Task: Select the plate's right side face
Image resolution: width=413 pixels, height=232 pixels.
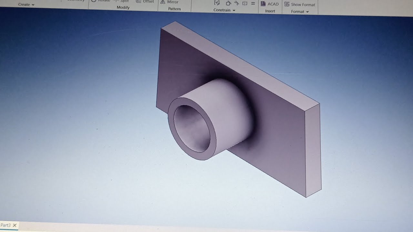Action: point(313,150)
